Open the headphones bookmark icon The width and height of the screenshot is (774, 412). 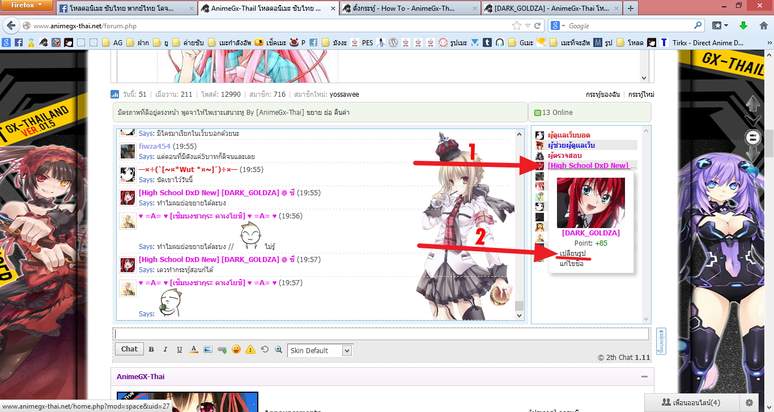coord(499,42)
